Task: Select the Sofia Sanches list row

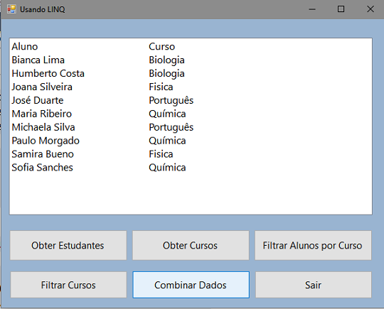Action: tap(191, 168)
